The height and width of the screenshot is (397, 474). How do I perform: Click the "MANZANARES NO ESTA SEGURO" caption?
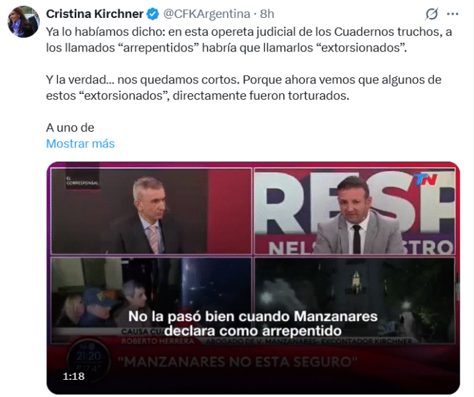(238, 362)
